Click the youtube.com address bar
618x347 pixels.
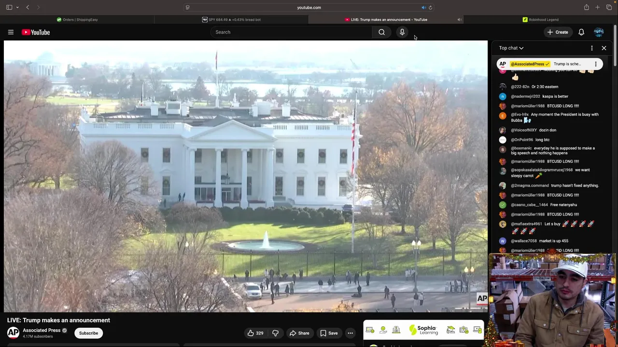309,7
